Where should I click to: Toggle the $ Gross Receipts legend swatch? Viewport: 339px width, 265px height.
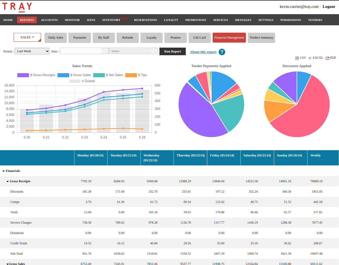tap(23, 75)
